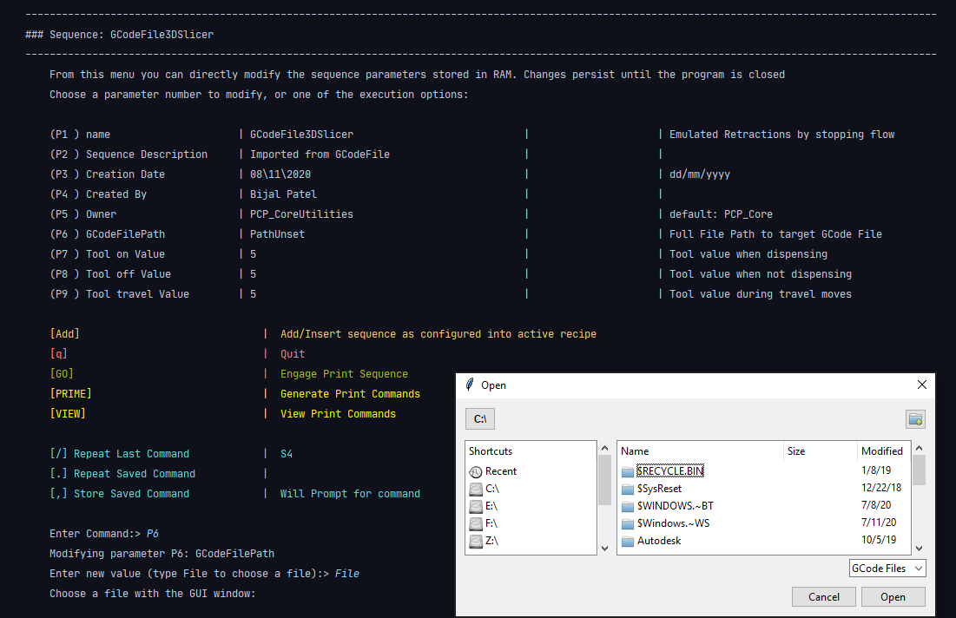
Task: Click the file list up scroll arrow
Action: (920, 448)
